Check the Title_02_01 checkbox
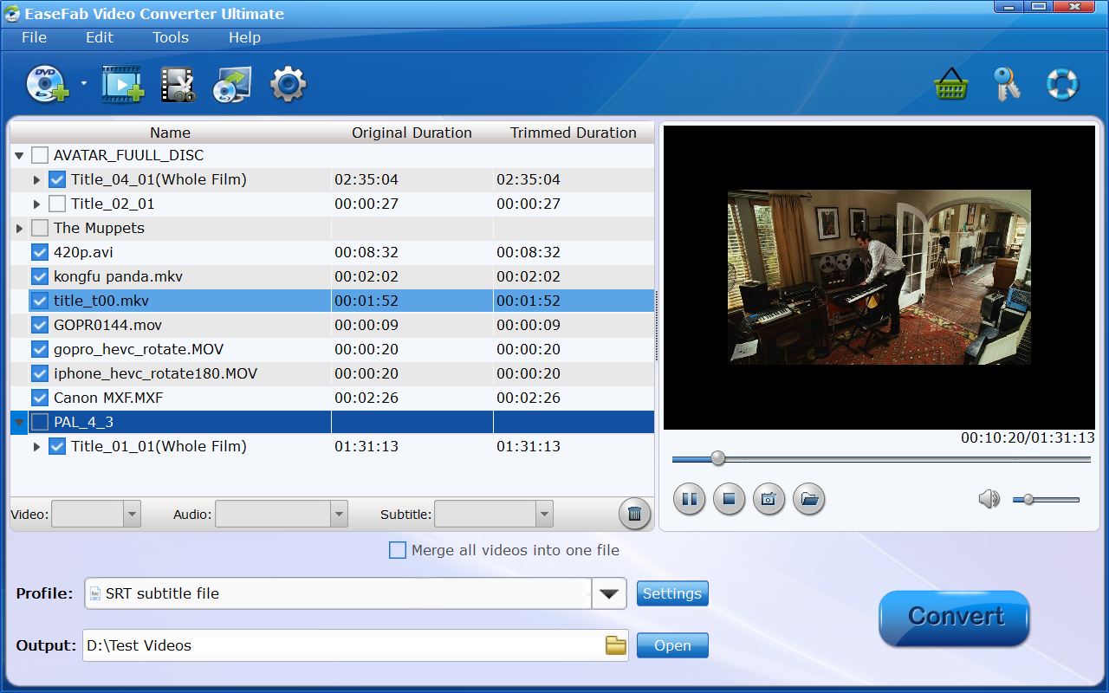Image resolution: width=1109 pixels, height=693 pixels. 57,204
